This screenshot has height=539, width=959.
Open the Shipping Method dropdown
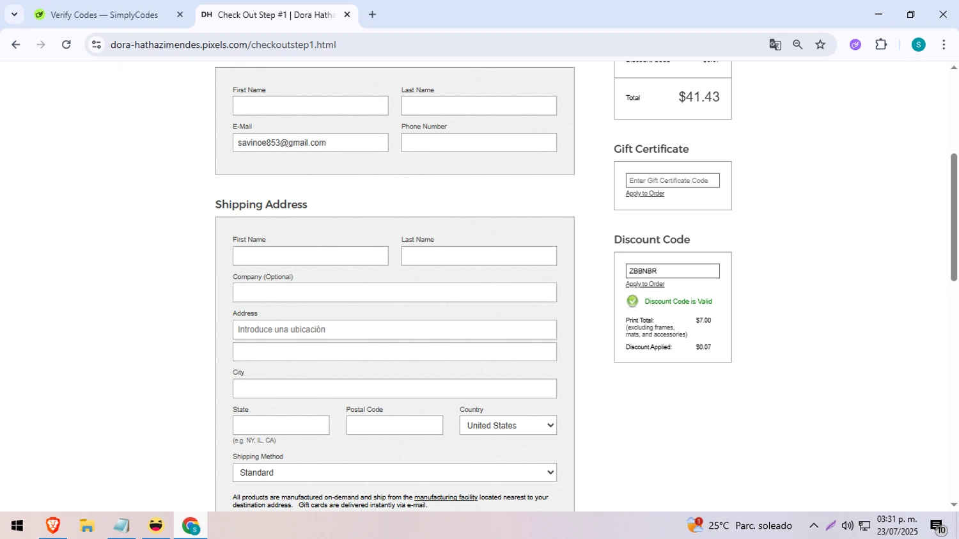(x=394, y=473)
